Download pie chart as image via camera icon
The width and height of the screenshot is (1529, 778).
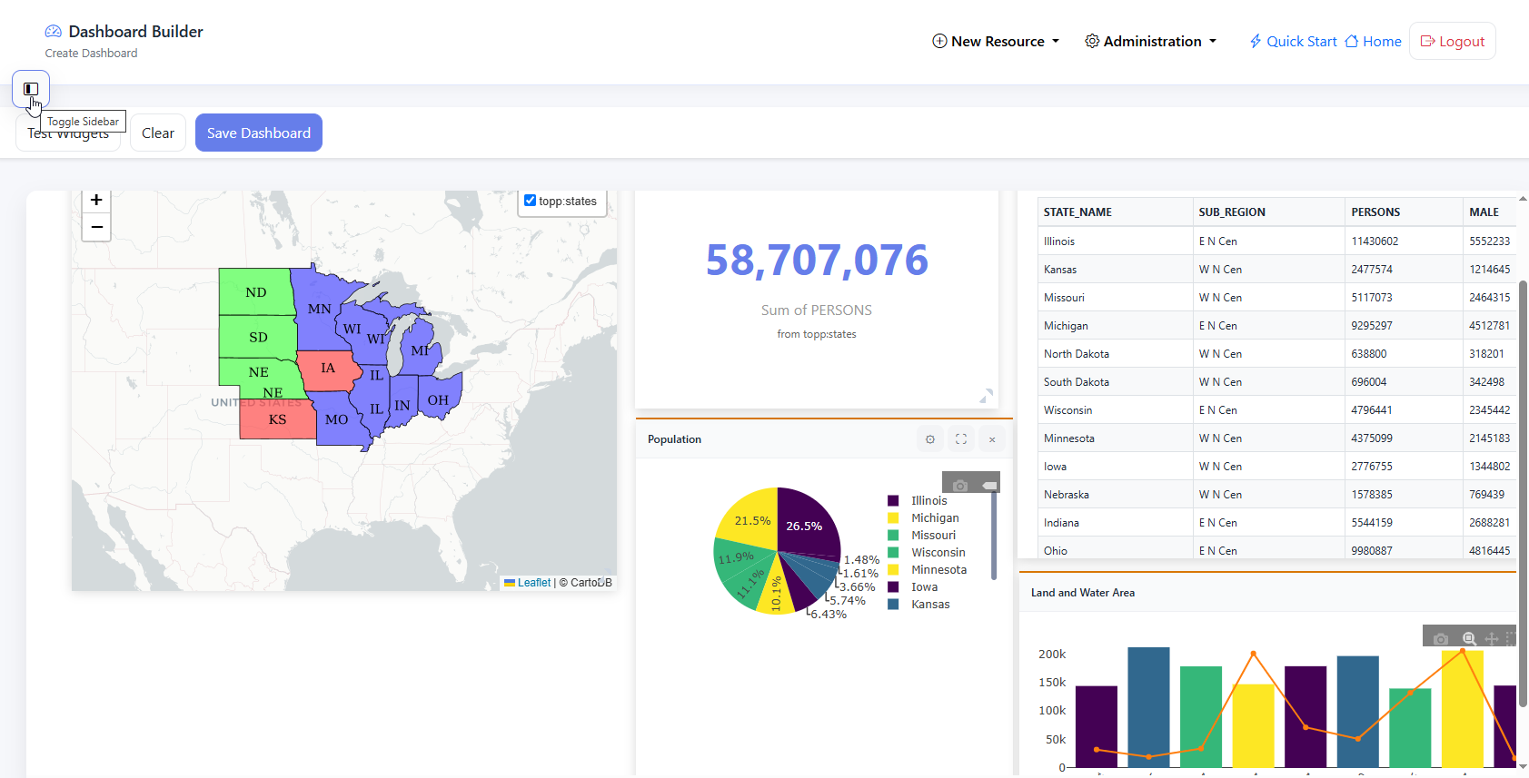tap(959, 486)
